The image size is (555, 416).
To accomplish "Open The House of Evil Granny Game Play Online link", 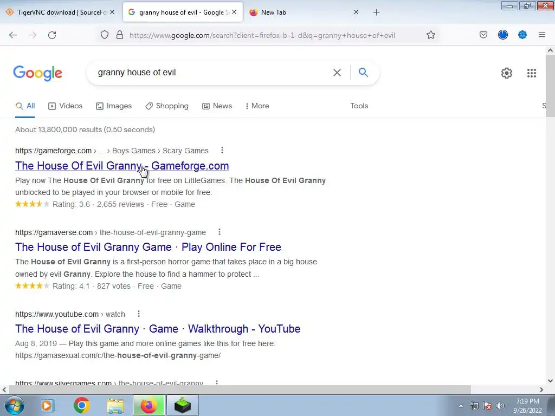I will (148, 247).
